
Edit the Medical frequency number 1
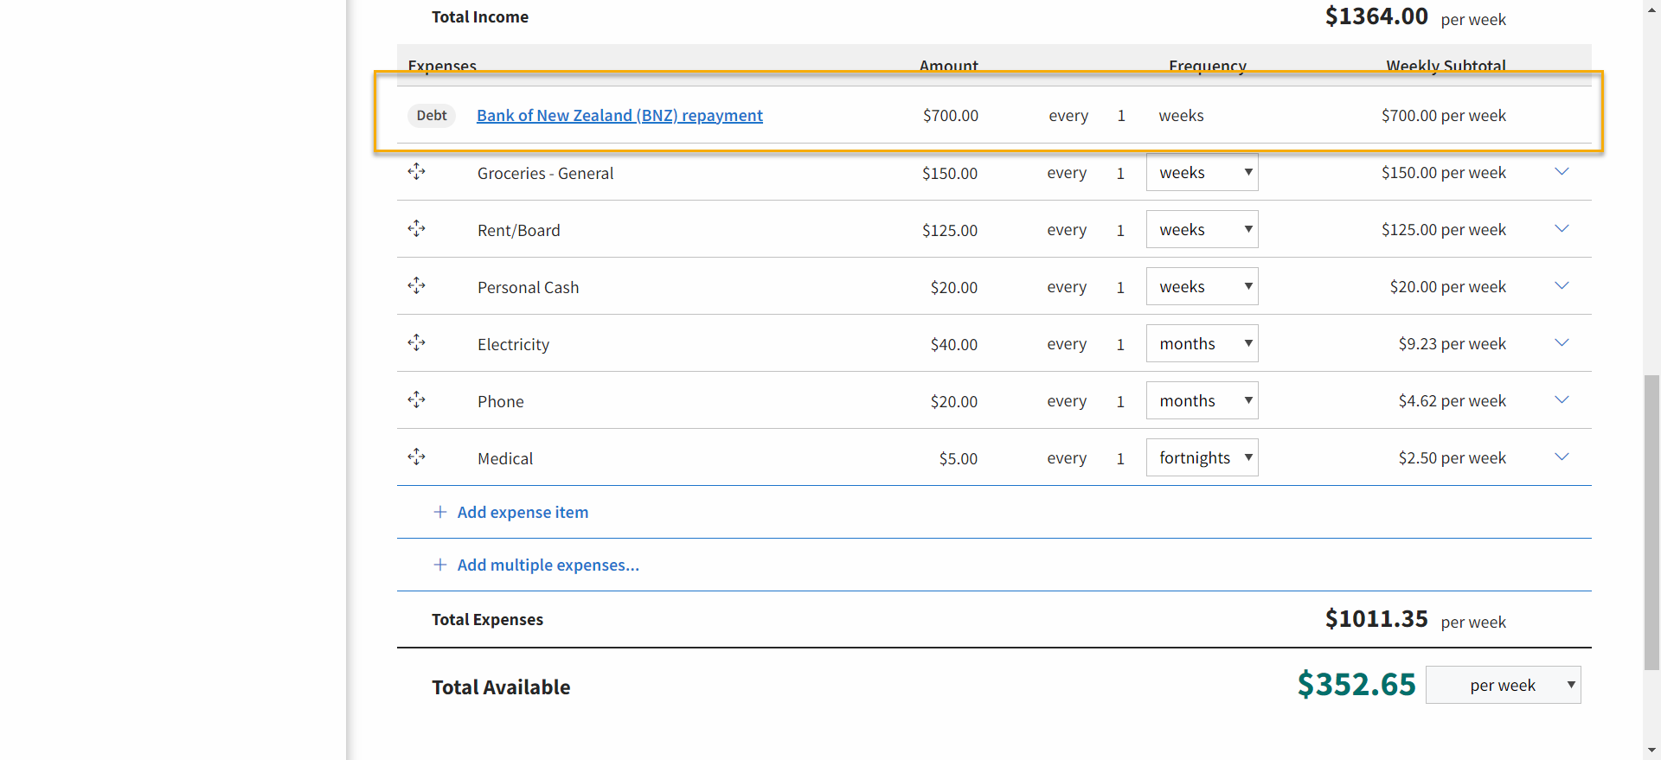coord(1120,458)
